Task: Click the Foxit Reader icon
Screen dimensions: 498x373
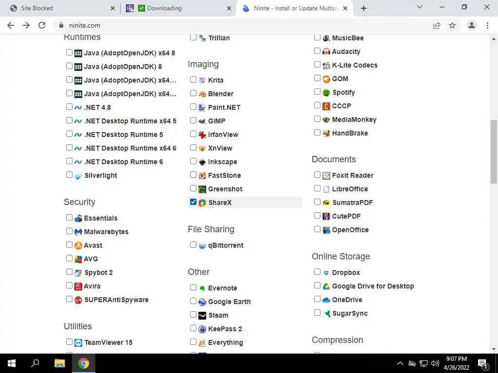Action: pyautogui.click(x=326, y=176)
